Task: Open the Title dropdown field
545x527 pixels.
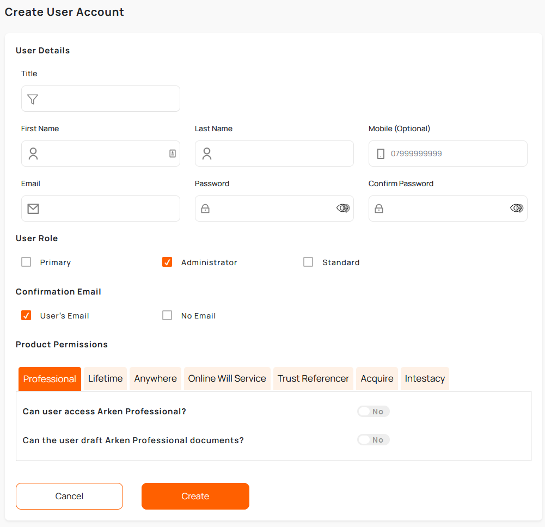Action: click(x=109, y=99)
